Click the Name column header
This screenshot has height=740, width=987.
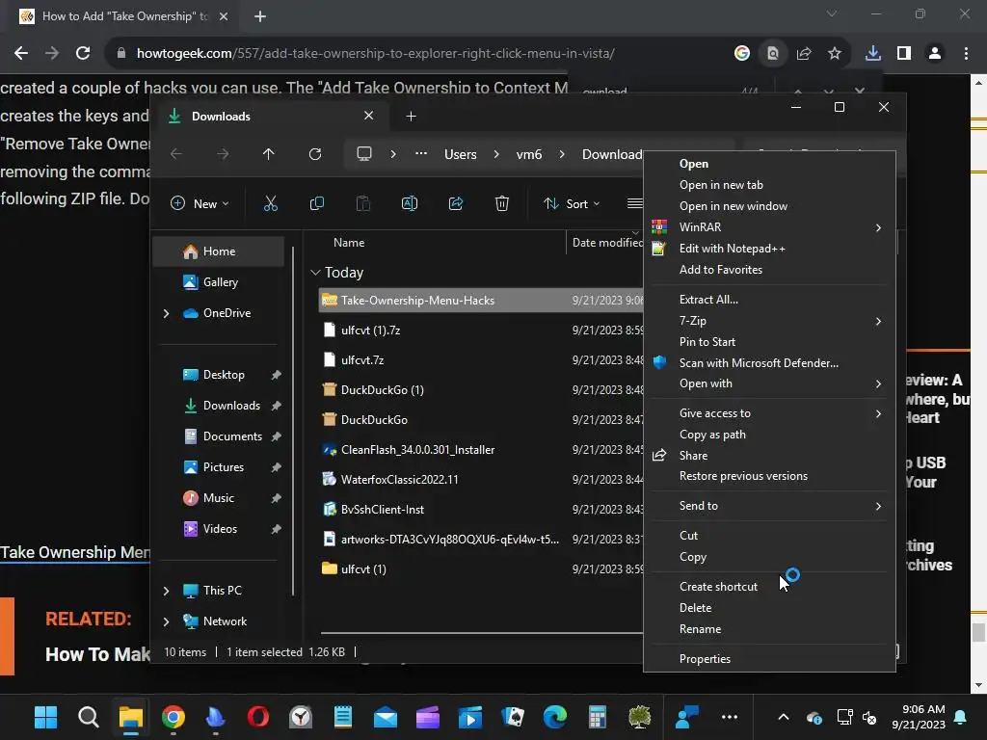click(x=349, y=243)
